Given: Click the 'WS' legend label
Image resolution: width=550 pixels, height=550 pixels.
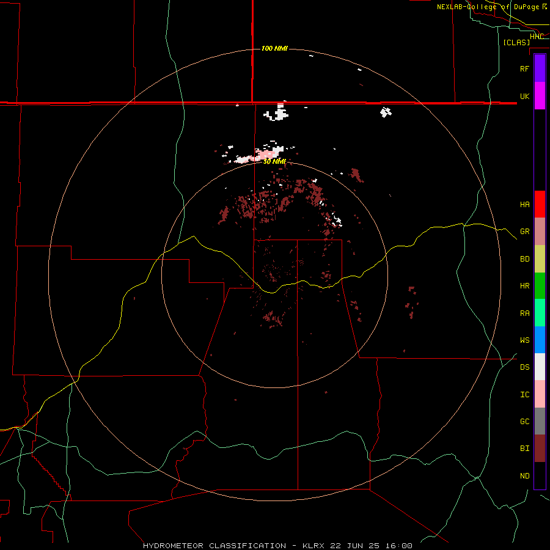Looking at the screenshot, I should [x=524, y=340].
